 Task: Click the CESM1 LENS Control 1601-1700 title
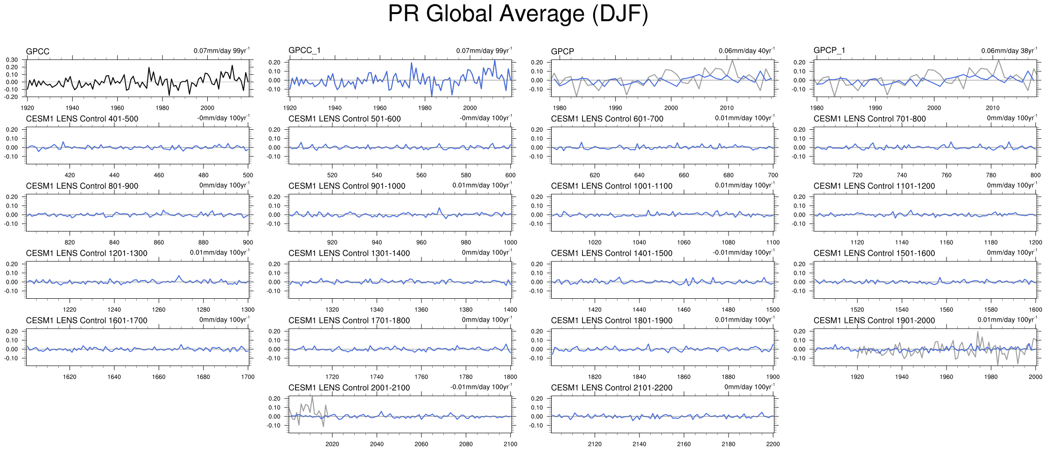tap(86, 321)
